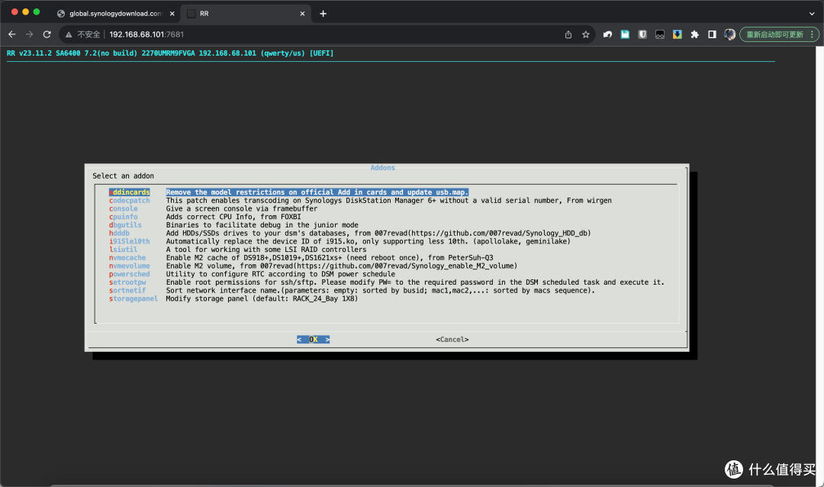Open the Extensions puzzle piece menu
The height and width of the screenshot is (487, 824).
click(694, 34)
